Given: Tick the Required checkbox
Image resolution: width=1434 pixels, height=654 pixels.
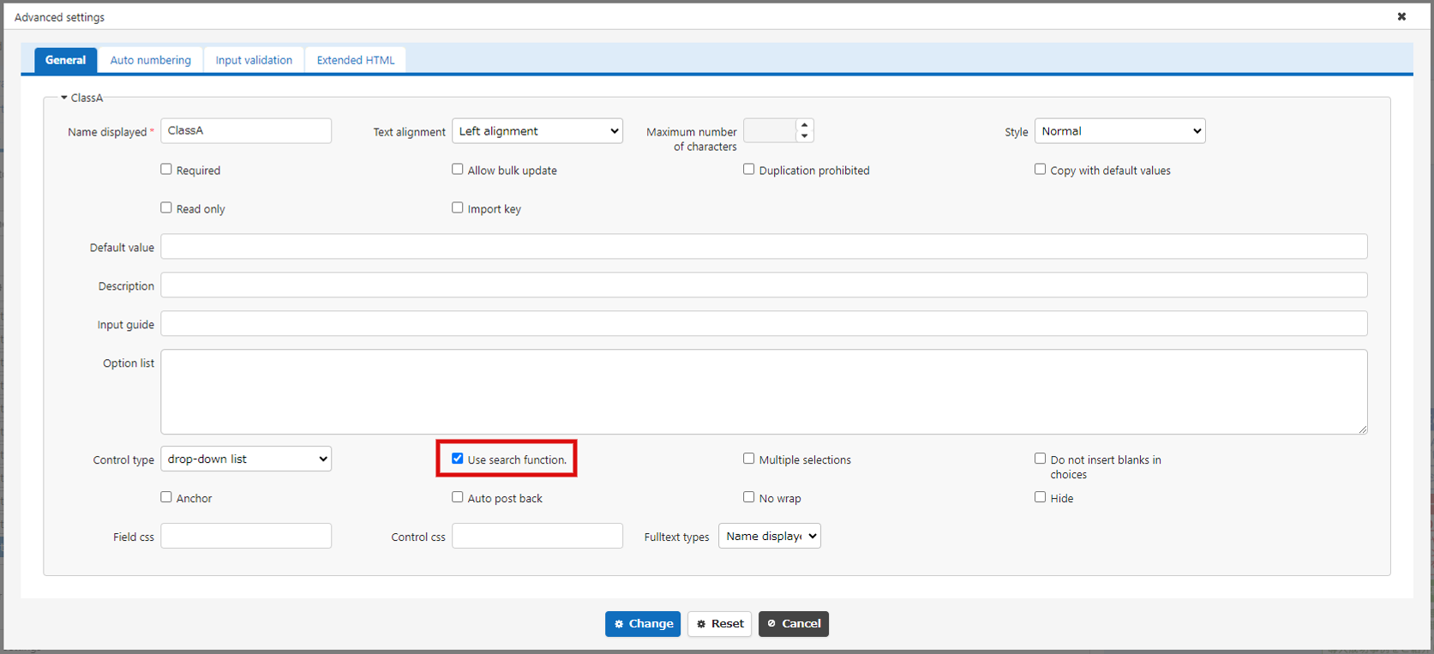Looking at the screenshot, I should point(166,170).
